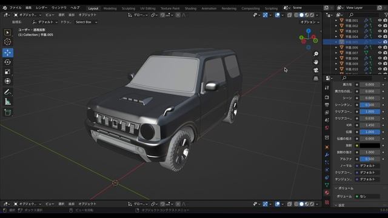The width and height of the screenshot is (388, 218).
Task: Adjust the IOR 1.450 field
Action: coord(370,125)
